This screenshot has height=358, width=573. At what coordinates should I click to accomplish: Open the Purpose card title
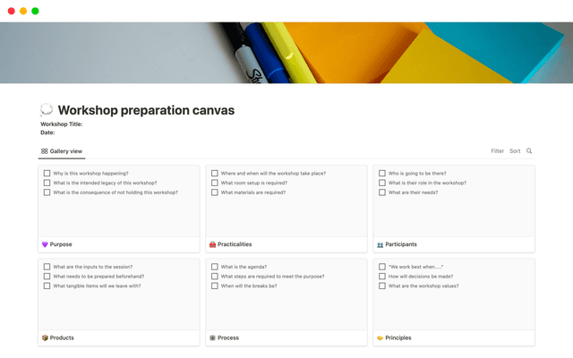point(62,243)
